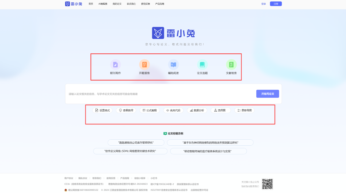
Task: Go to 首页 in the top navigation
Action: click(91, 4)
